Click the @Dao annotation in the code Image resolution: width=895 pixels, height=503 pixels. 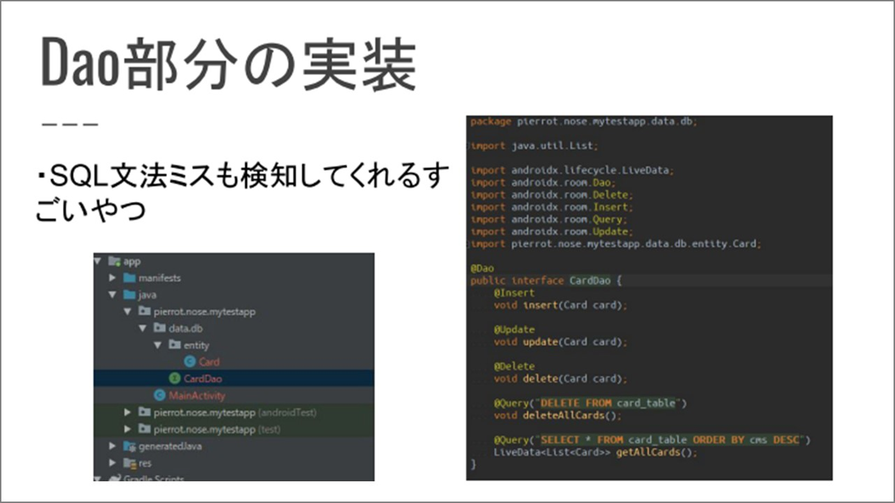pyautogui.click(x=482, y=268)
